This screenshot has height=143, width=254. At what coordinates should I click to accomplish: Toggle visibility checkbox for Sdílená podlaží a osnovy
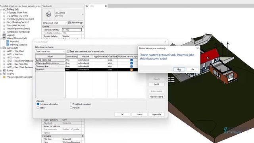point(131,63)
